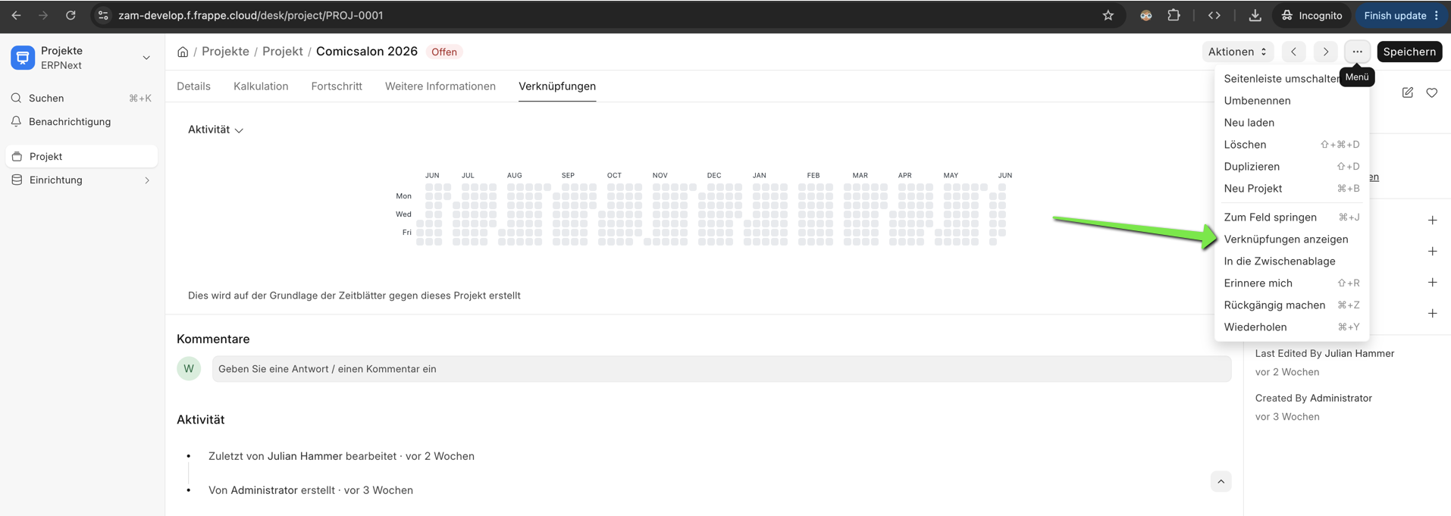Click the home icon in breadcrumb
Image resolution: width=1451 pixels, height=516 pixels.
coord(183,52)
